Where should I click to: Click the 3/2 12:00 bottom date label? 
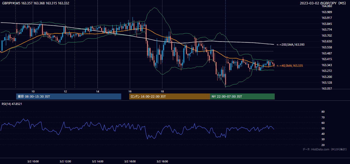click(65, 161)
